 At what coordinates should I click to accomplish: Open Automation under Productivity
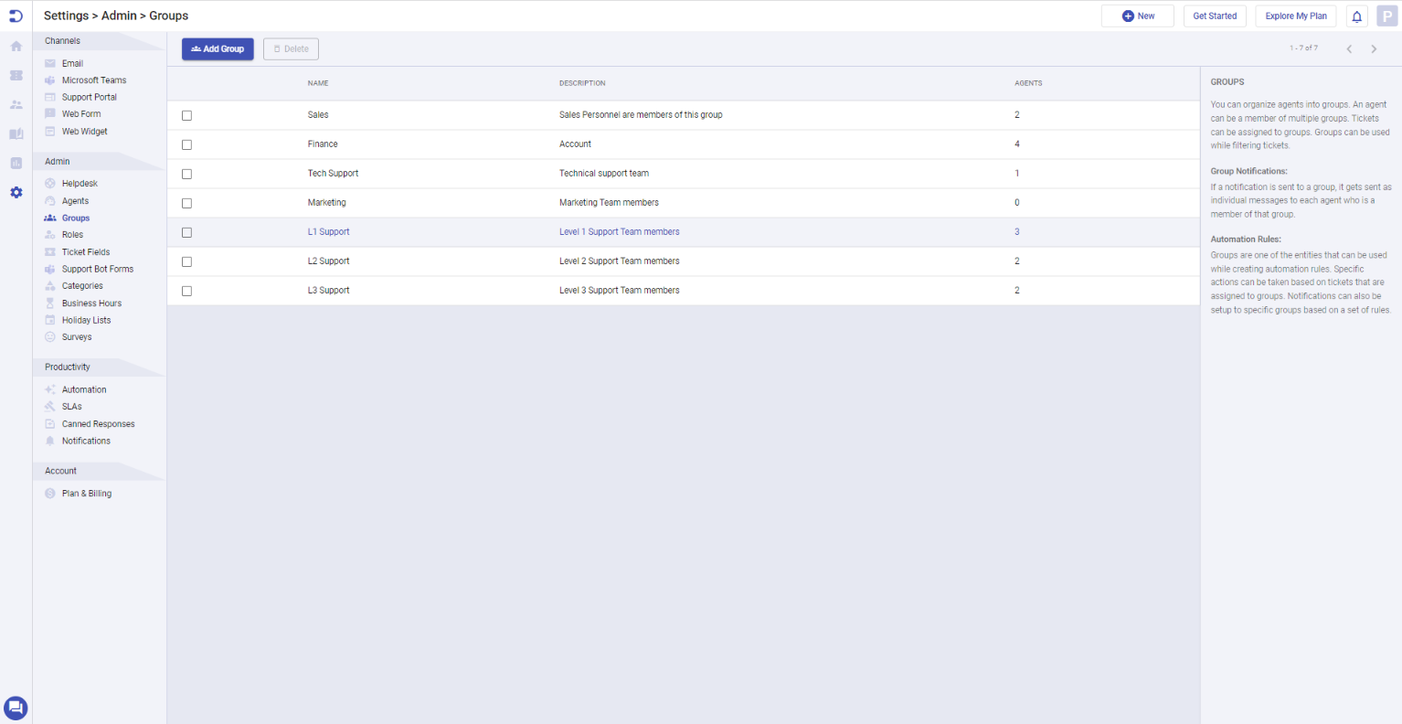[84, 389]
